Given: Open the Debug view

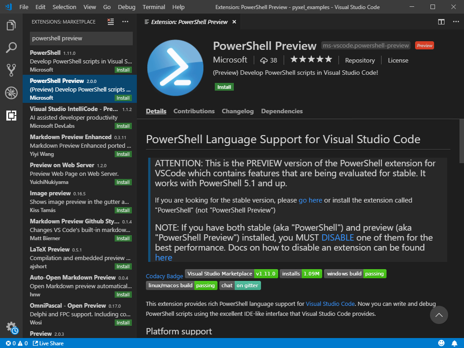Looking at the screenshot, I should 11,93.
